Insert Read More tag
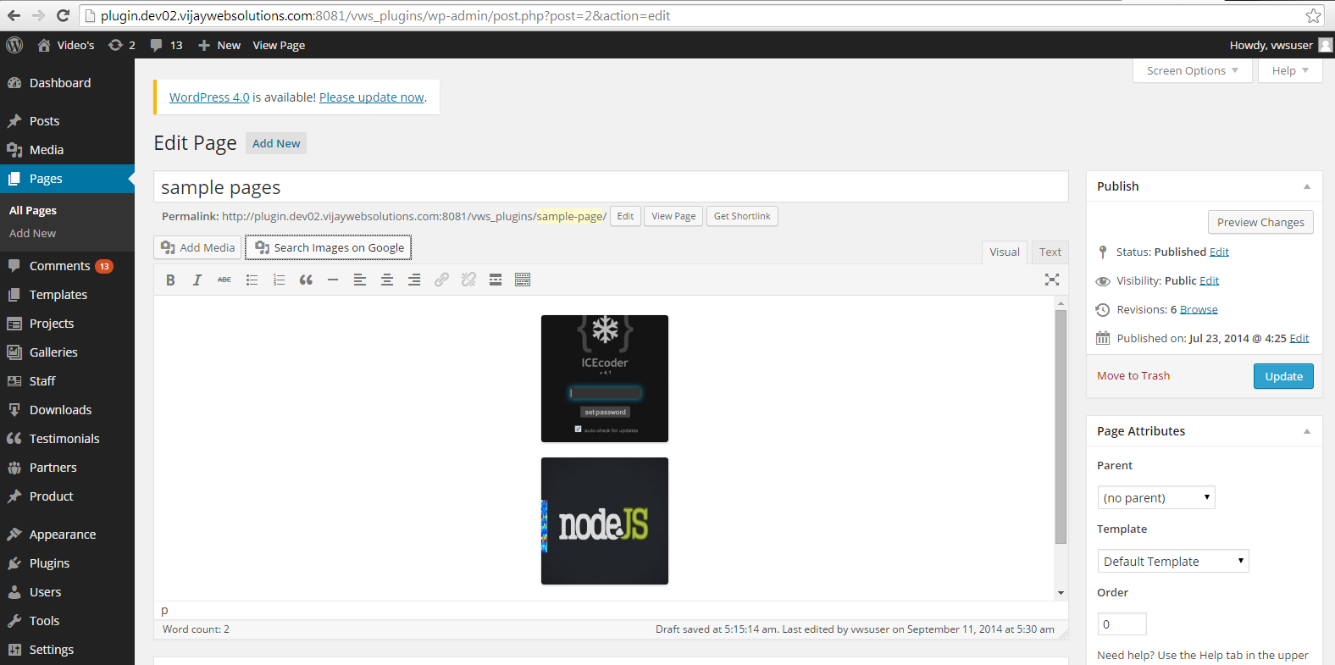Viewport: 1335px width, 665px height. 496,280
